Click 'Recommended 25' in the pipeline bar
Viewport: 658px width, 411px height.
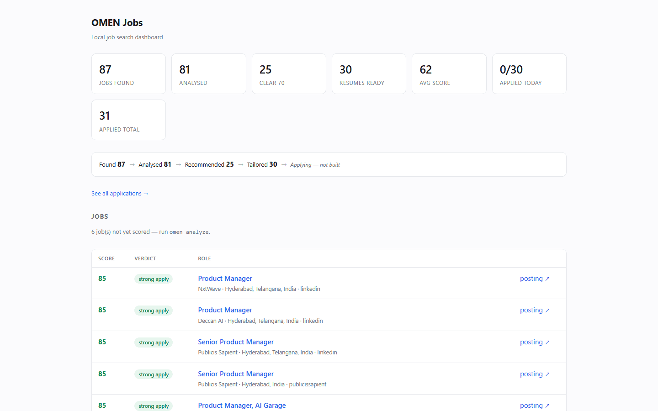click(x=209, y=164)
